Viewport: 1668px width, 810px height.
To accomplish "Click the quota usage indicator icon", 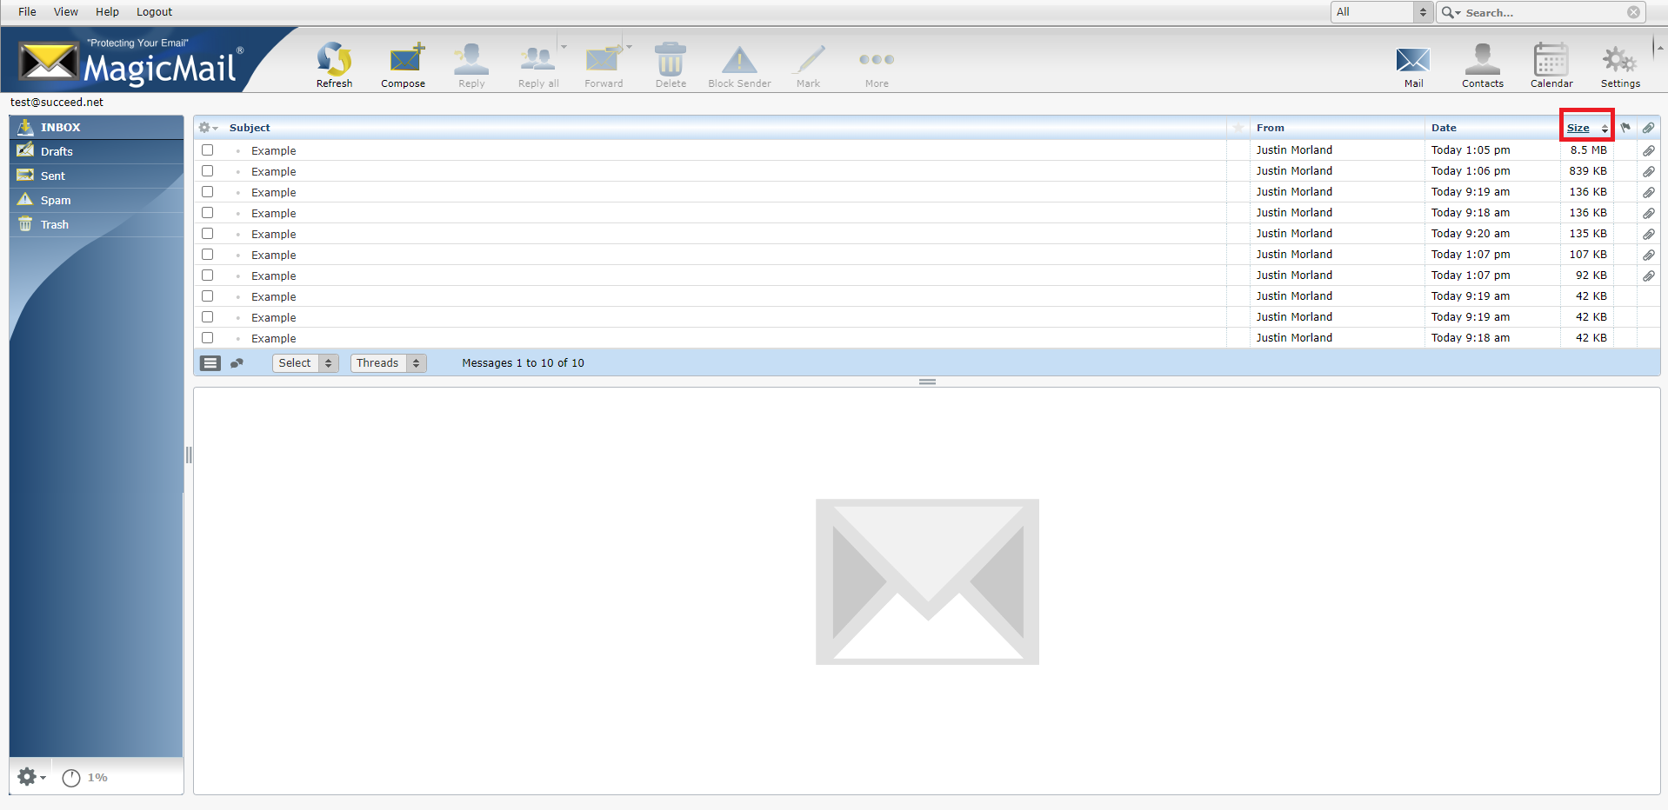I will pyautogui.click(x=71, y=778).
